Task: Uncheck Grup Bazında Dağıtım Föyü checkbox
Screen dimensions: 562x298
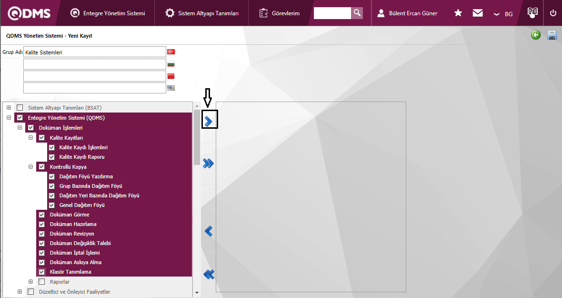Action: (x=51, y=186)
